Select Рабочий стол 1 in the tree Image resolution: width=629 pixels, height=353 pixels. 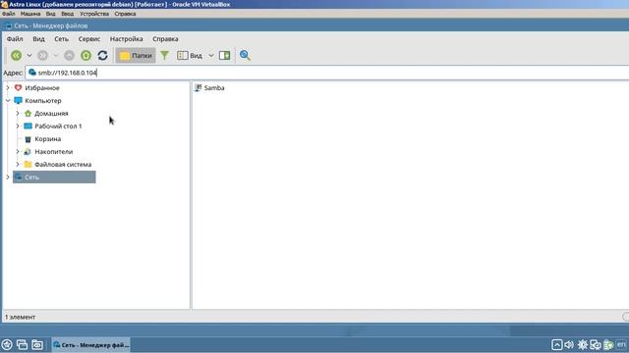tap(58, 126)
